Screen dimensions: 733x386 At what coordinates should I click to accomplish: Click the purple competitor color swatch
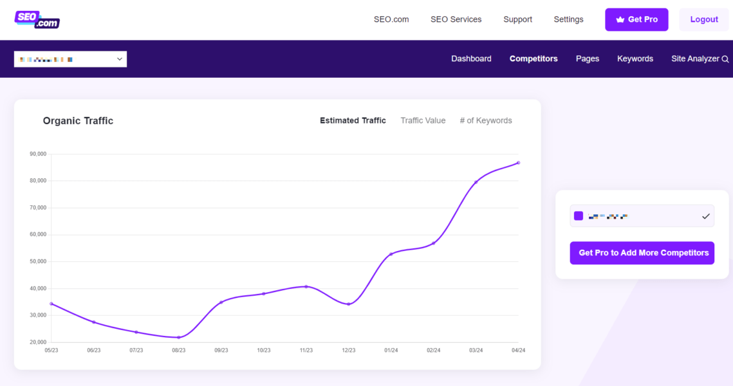(578, 216)
